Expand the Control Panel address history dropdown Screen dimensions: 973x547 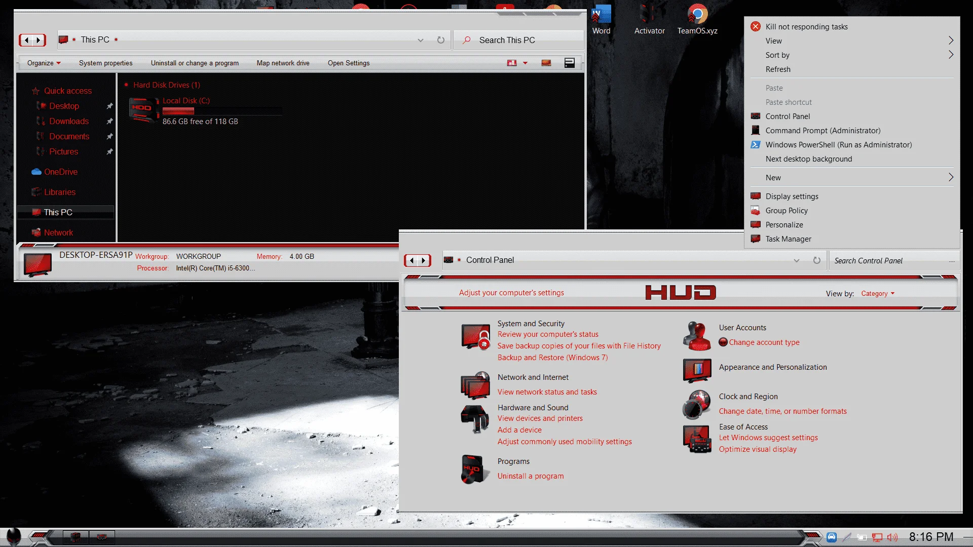(x=797, y=260)
